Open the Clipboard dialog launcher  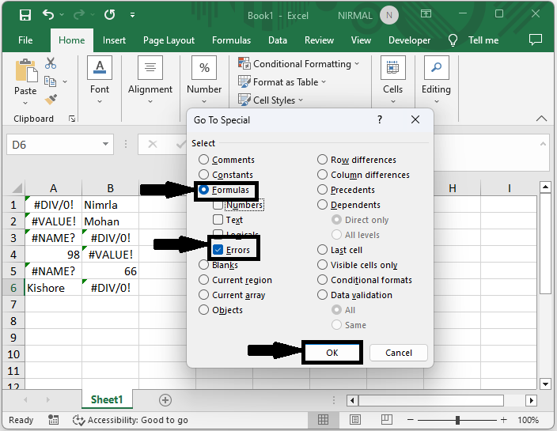pyautogui.click(x=72, y=119)
